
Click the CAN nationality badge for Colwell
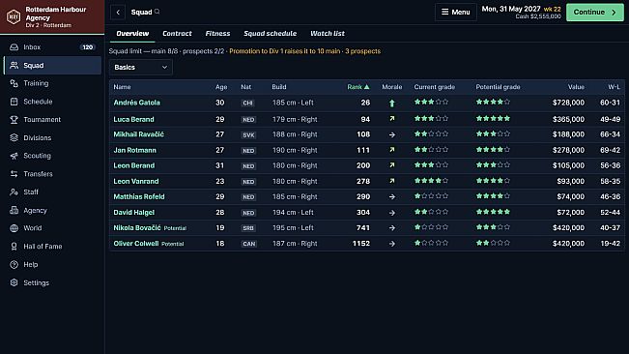(248, 244)
